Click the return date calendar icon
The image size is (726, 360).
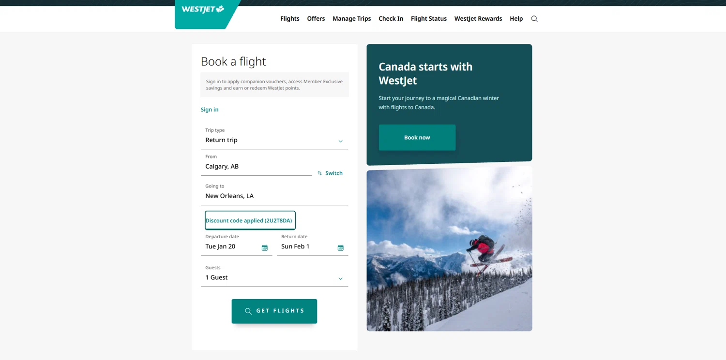coord(341,248)
